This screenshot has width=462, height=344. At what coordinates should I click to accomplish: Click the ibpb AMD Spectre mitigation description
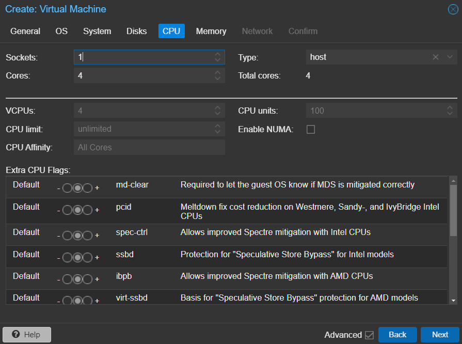(277, 276)
